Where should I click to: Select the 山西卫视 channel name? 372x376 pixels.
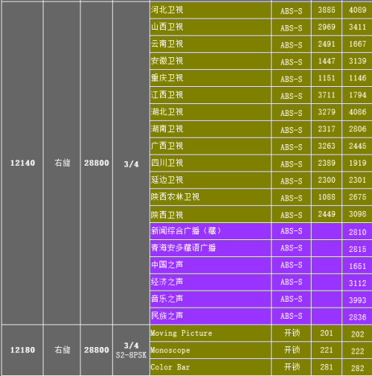tap(167, 27)
